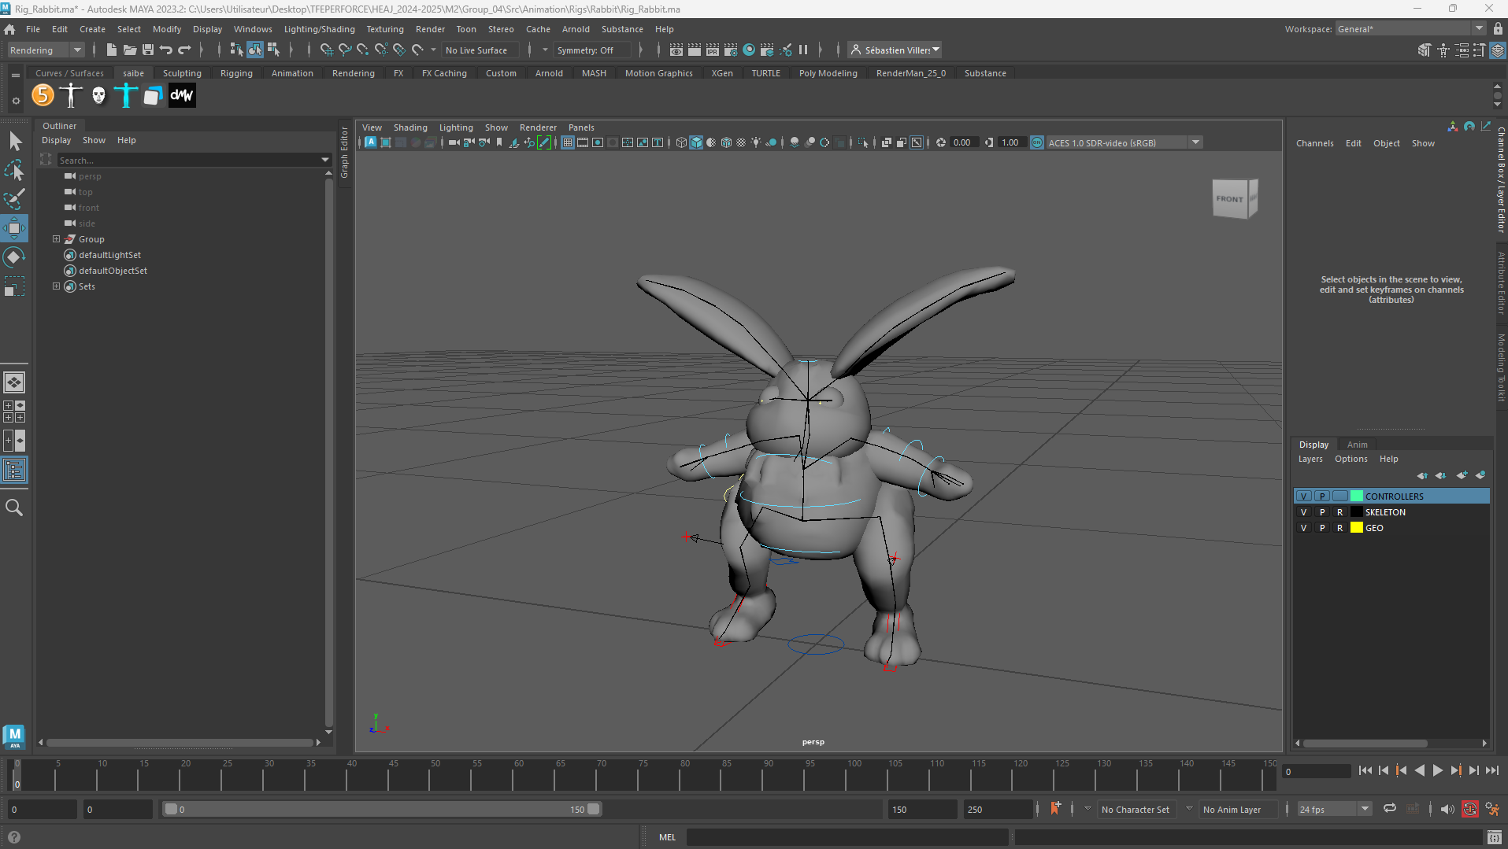The image size is (1508, 849).
Task: Click the No Live Surface button
Action: coord(476,50)
